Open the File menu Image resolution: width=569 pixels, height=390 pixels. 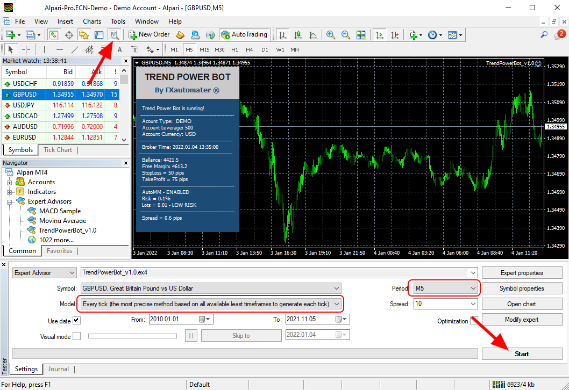coord(20,21)
